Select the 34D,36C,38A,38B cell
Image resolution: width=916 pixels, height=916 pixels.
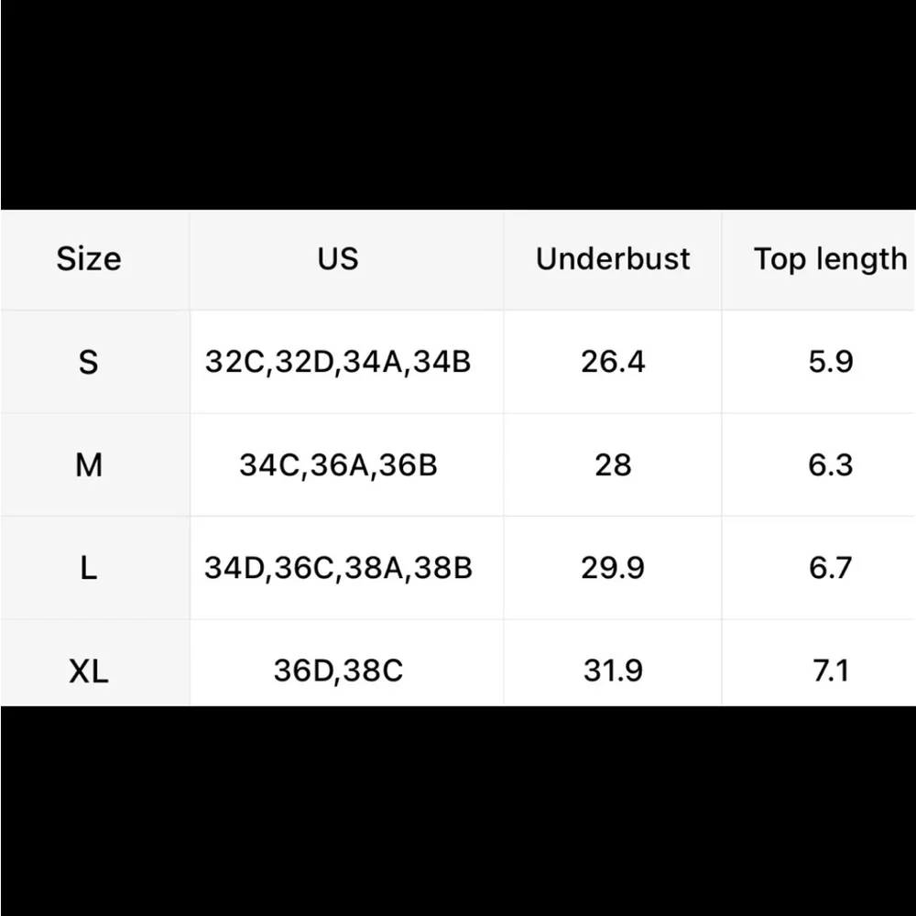(x=338, y=568)
